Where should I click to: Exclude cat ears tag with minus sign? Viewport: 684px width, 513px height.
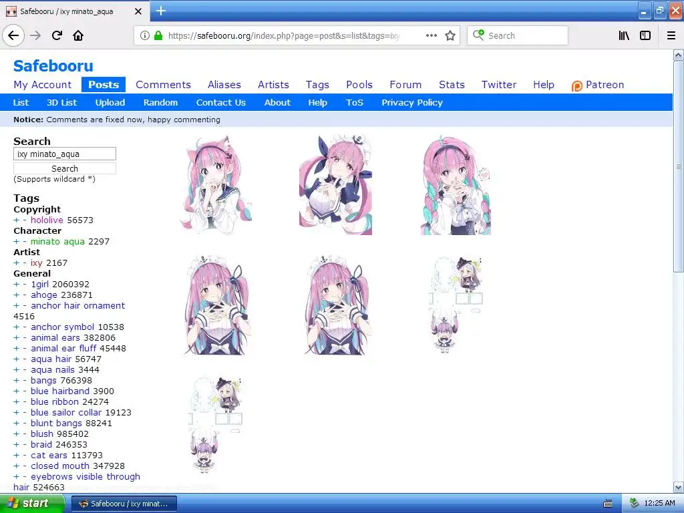click(25, 456)
